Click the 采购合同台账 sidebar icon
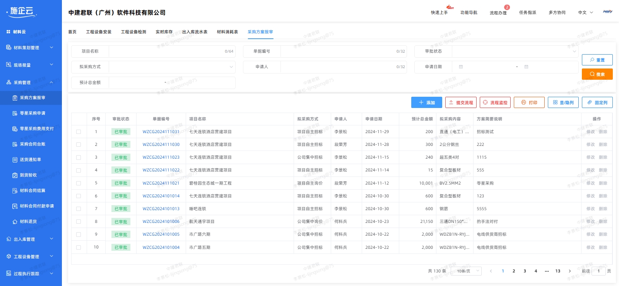 tap(15, 144)
